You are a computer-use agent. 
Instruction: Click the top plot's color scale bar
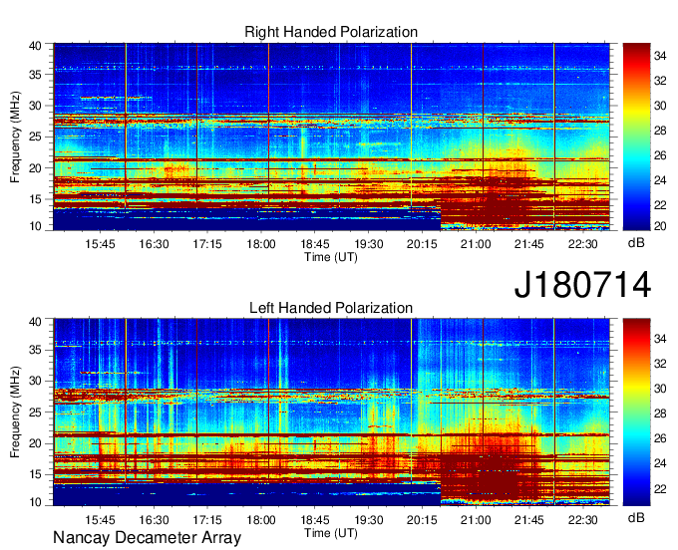tap(636, 137)
